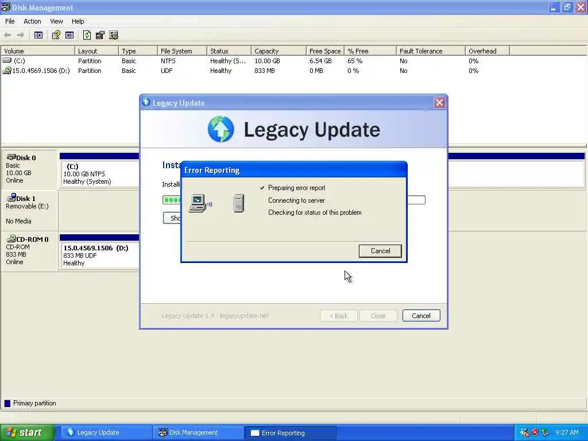Click the Forward arrow in the Disk Management toolbar
588x441 pixels.
pos(21,35)
